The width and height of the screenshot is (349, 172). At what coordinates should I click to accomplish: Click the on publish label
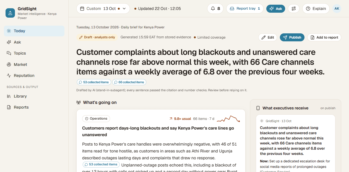coord(328,108)
